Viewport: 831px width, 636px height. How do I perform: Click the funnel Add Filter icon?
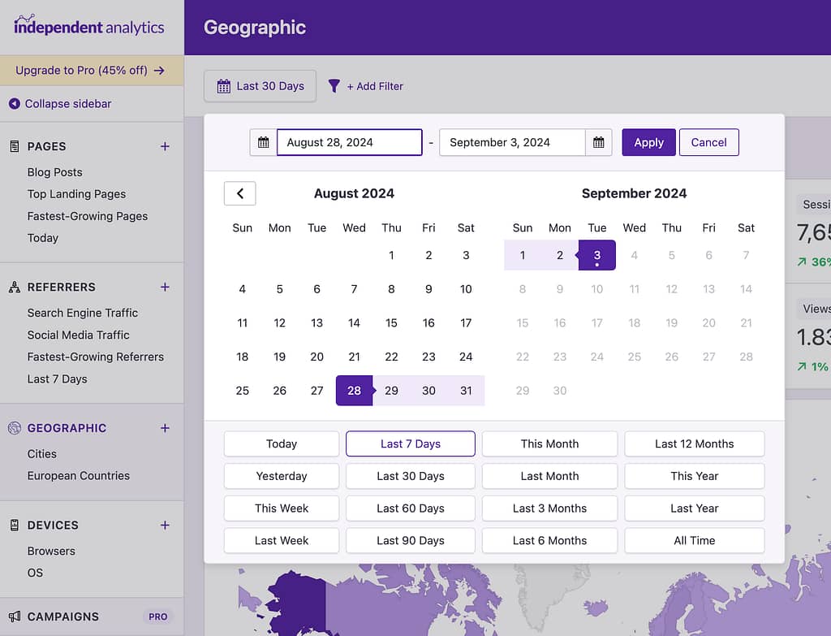click(x=334, y=86)
